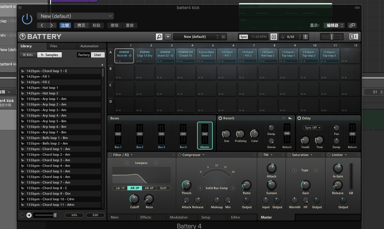Go to previous preset with left arrow
Image resolution: width=384 pixels, height=229 pixels.
point(42,26)
